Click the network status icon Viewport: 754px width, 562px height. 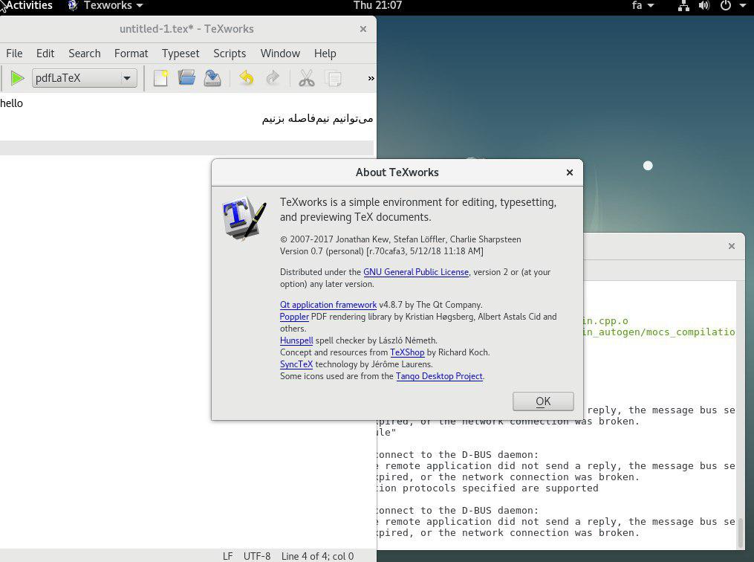(x=683, y=6)
